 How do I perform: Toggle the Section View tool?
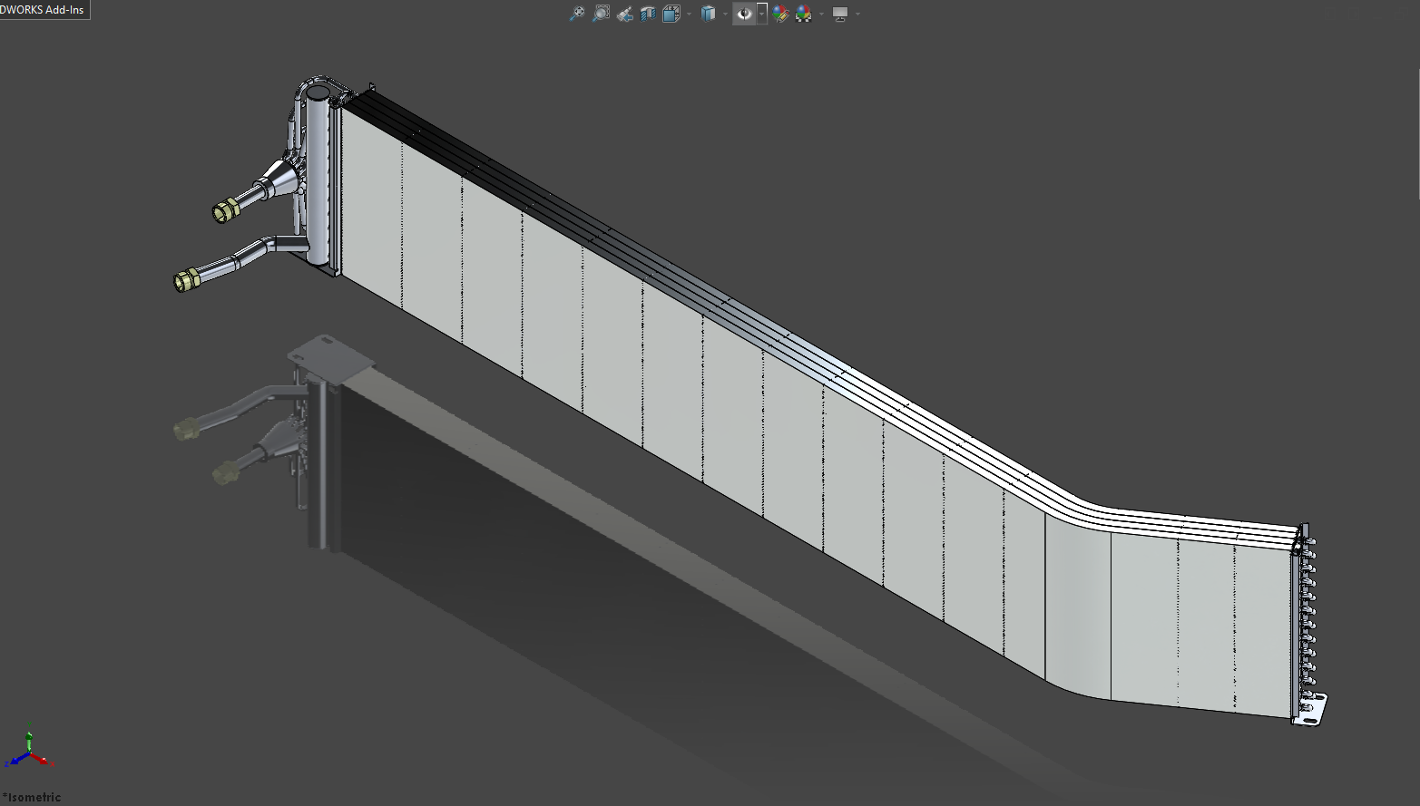point(648,14)
